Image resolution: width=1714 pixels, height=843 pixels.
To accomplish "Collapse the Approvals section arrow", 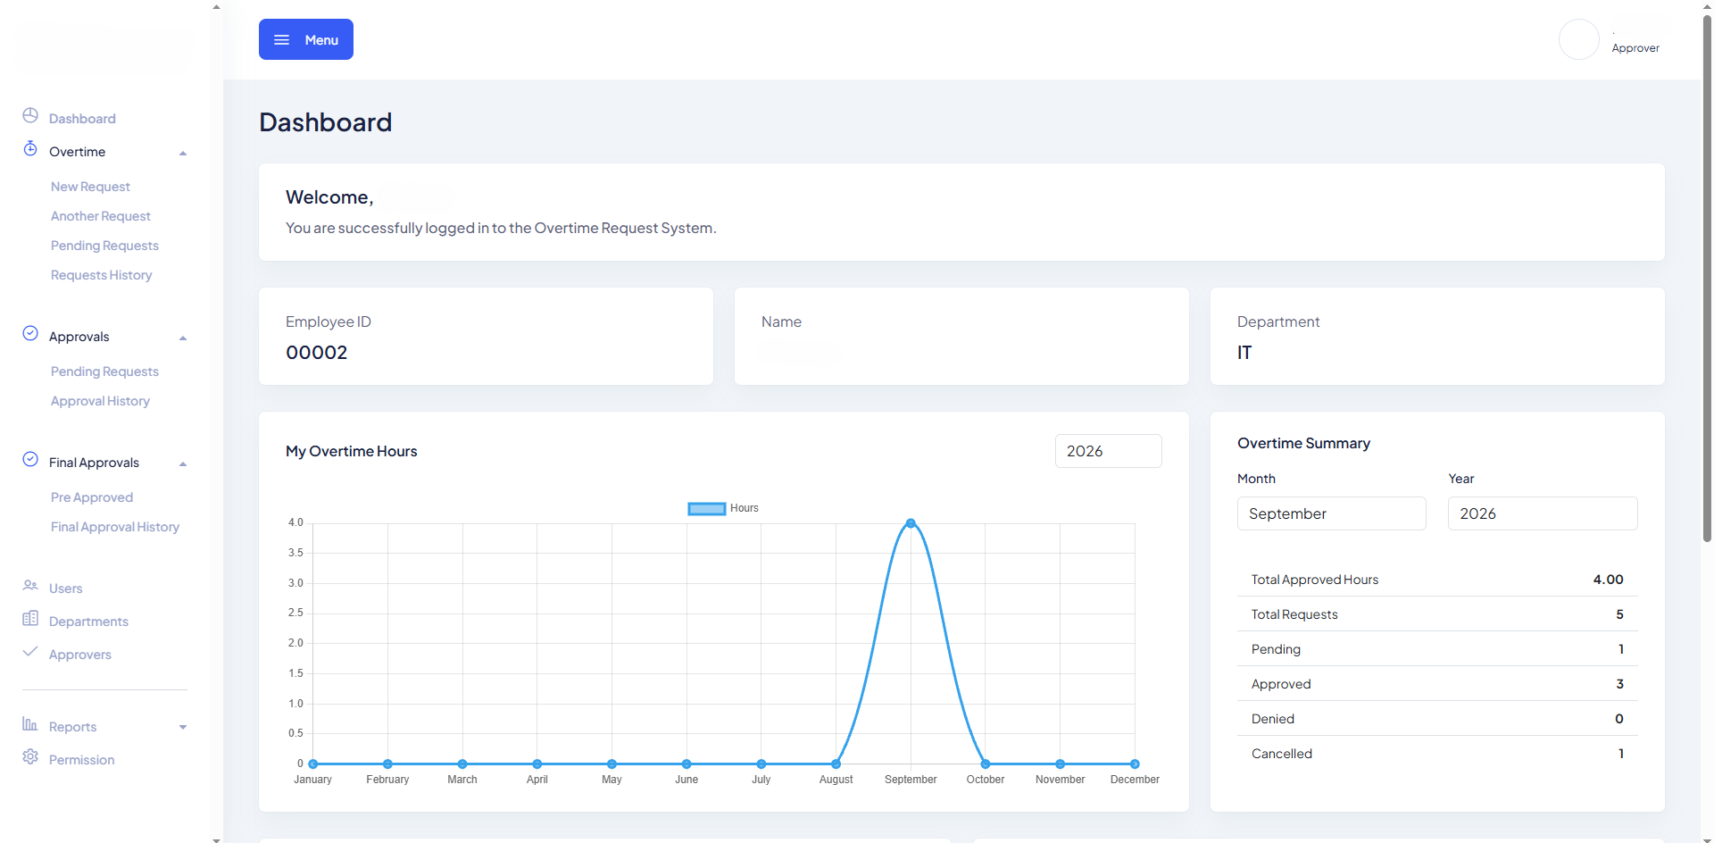I will (x=183, y=338).
